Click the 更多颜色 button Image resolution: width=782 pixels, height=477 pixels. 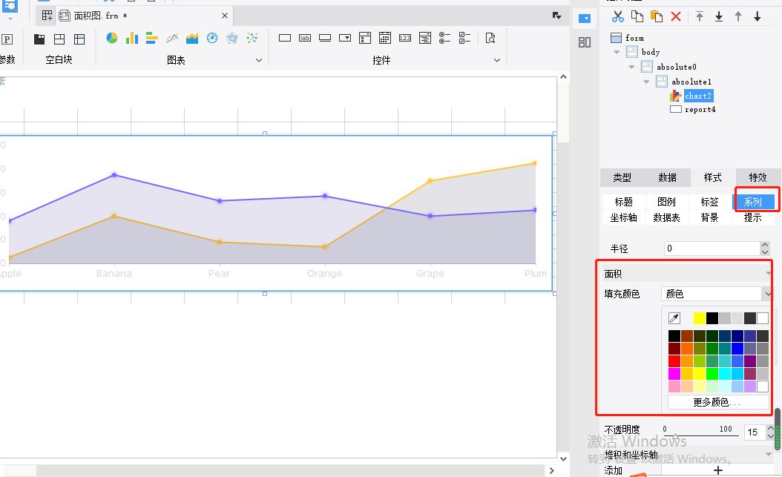tap(718, 402)
